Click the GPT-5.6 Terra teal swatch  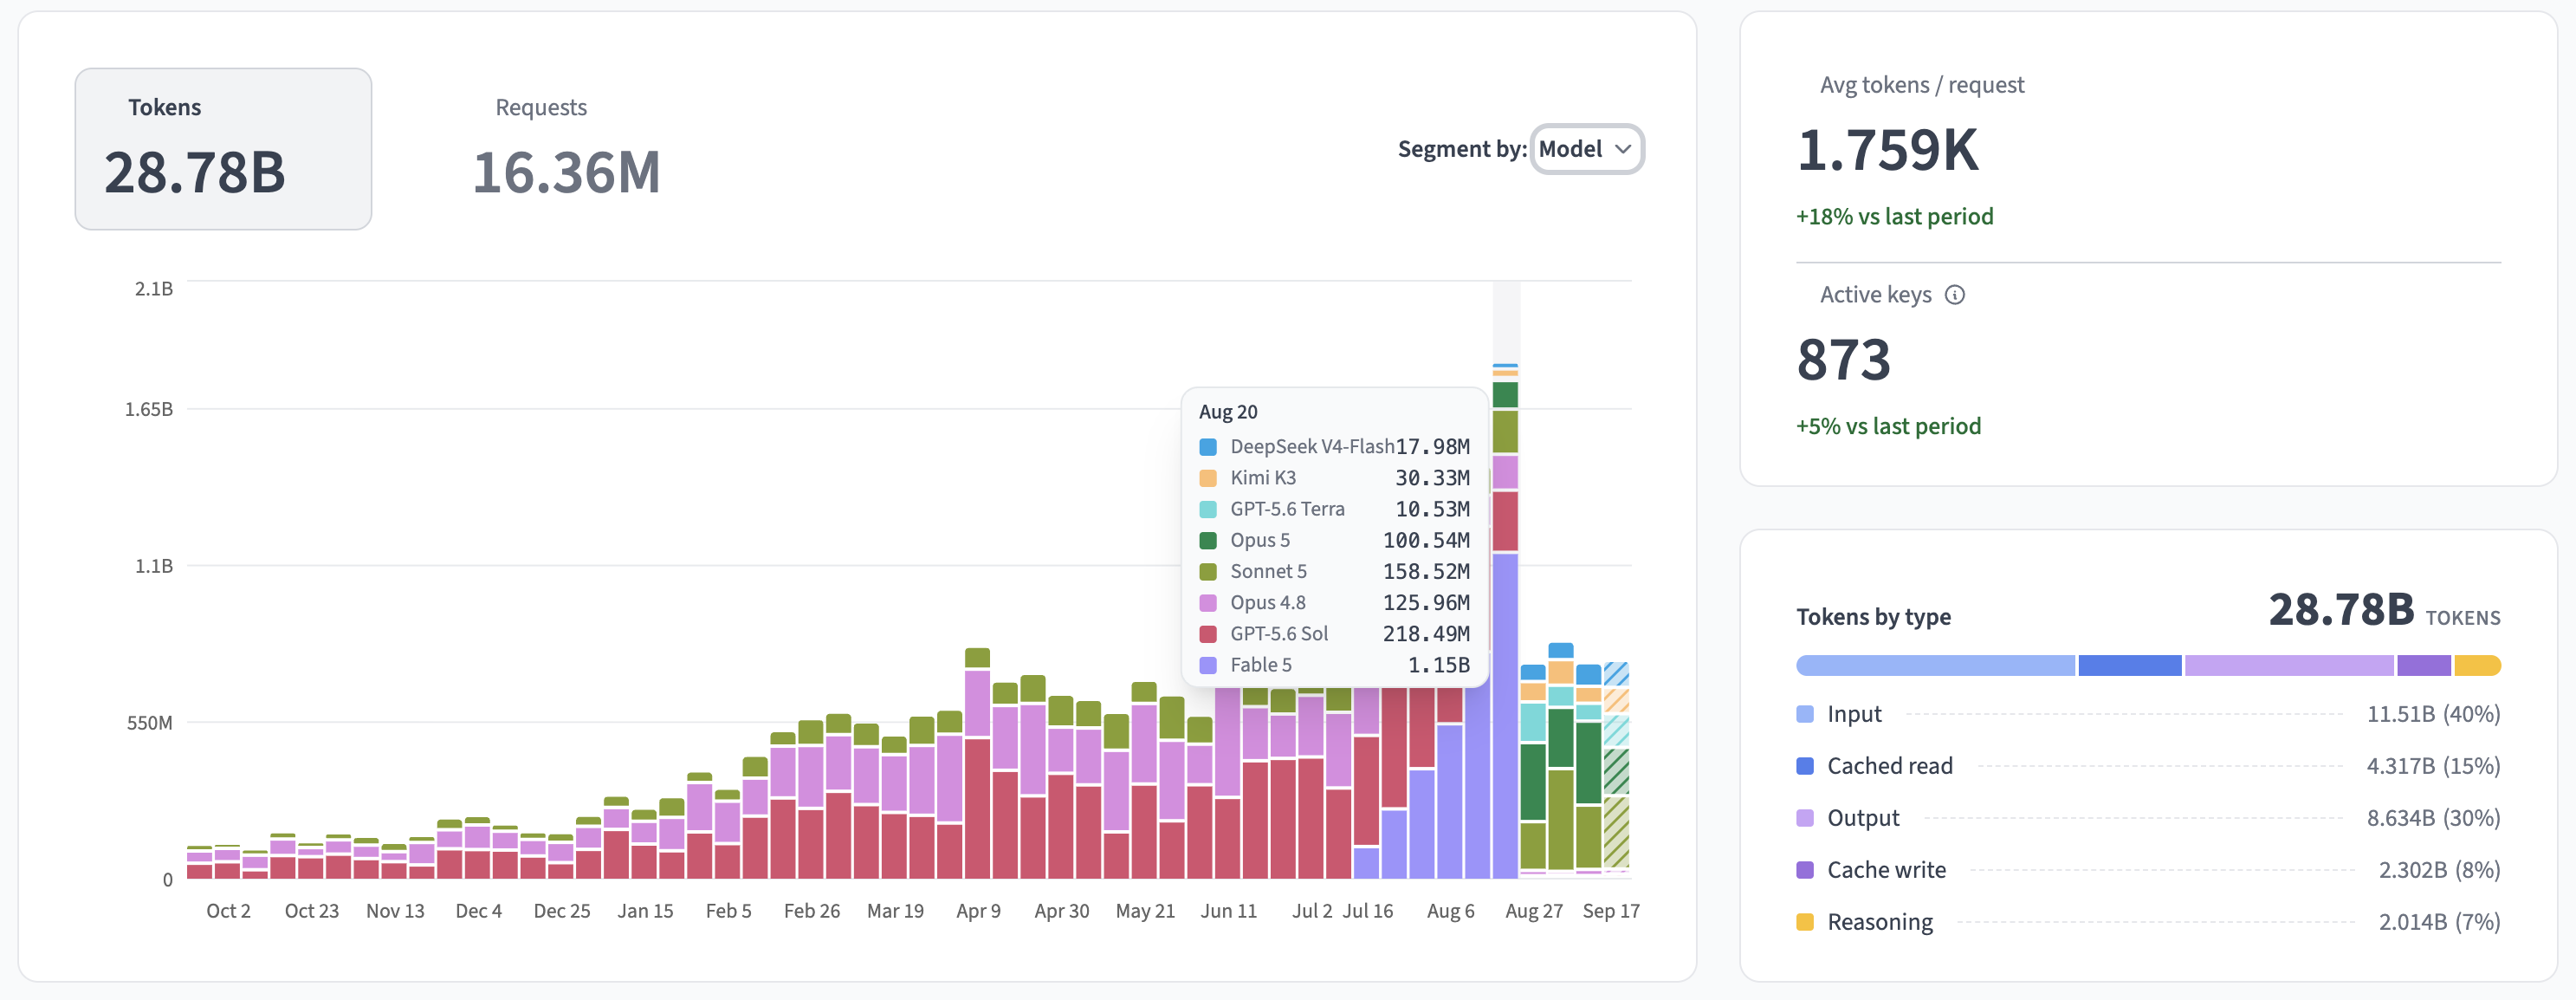pyautogui.click(x=1208, y=509)
